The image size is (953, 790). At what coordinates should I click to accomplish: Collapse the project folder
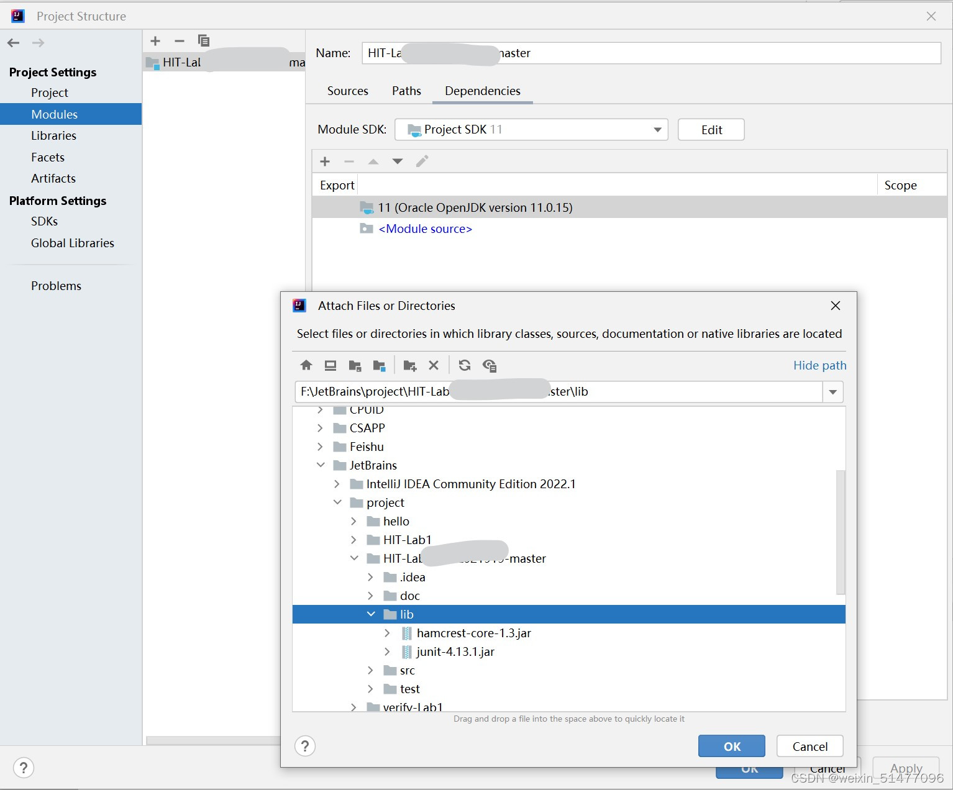click(x=337, y=502)
